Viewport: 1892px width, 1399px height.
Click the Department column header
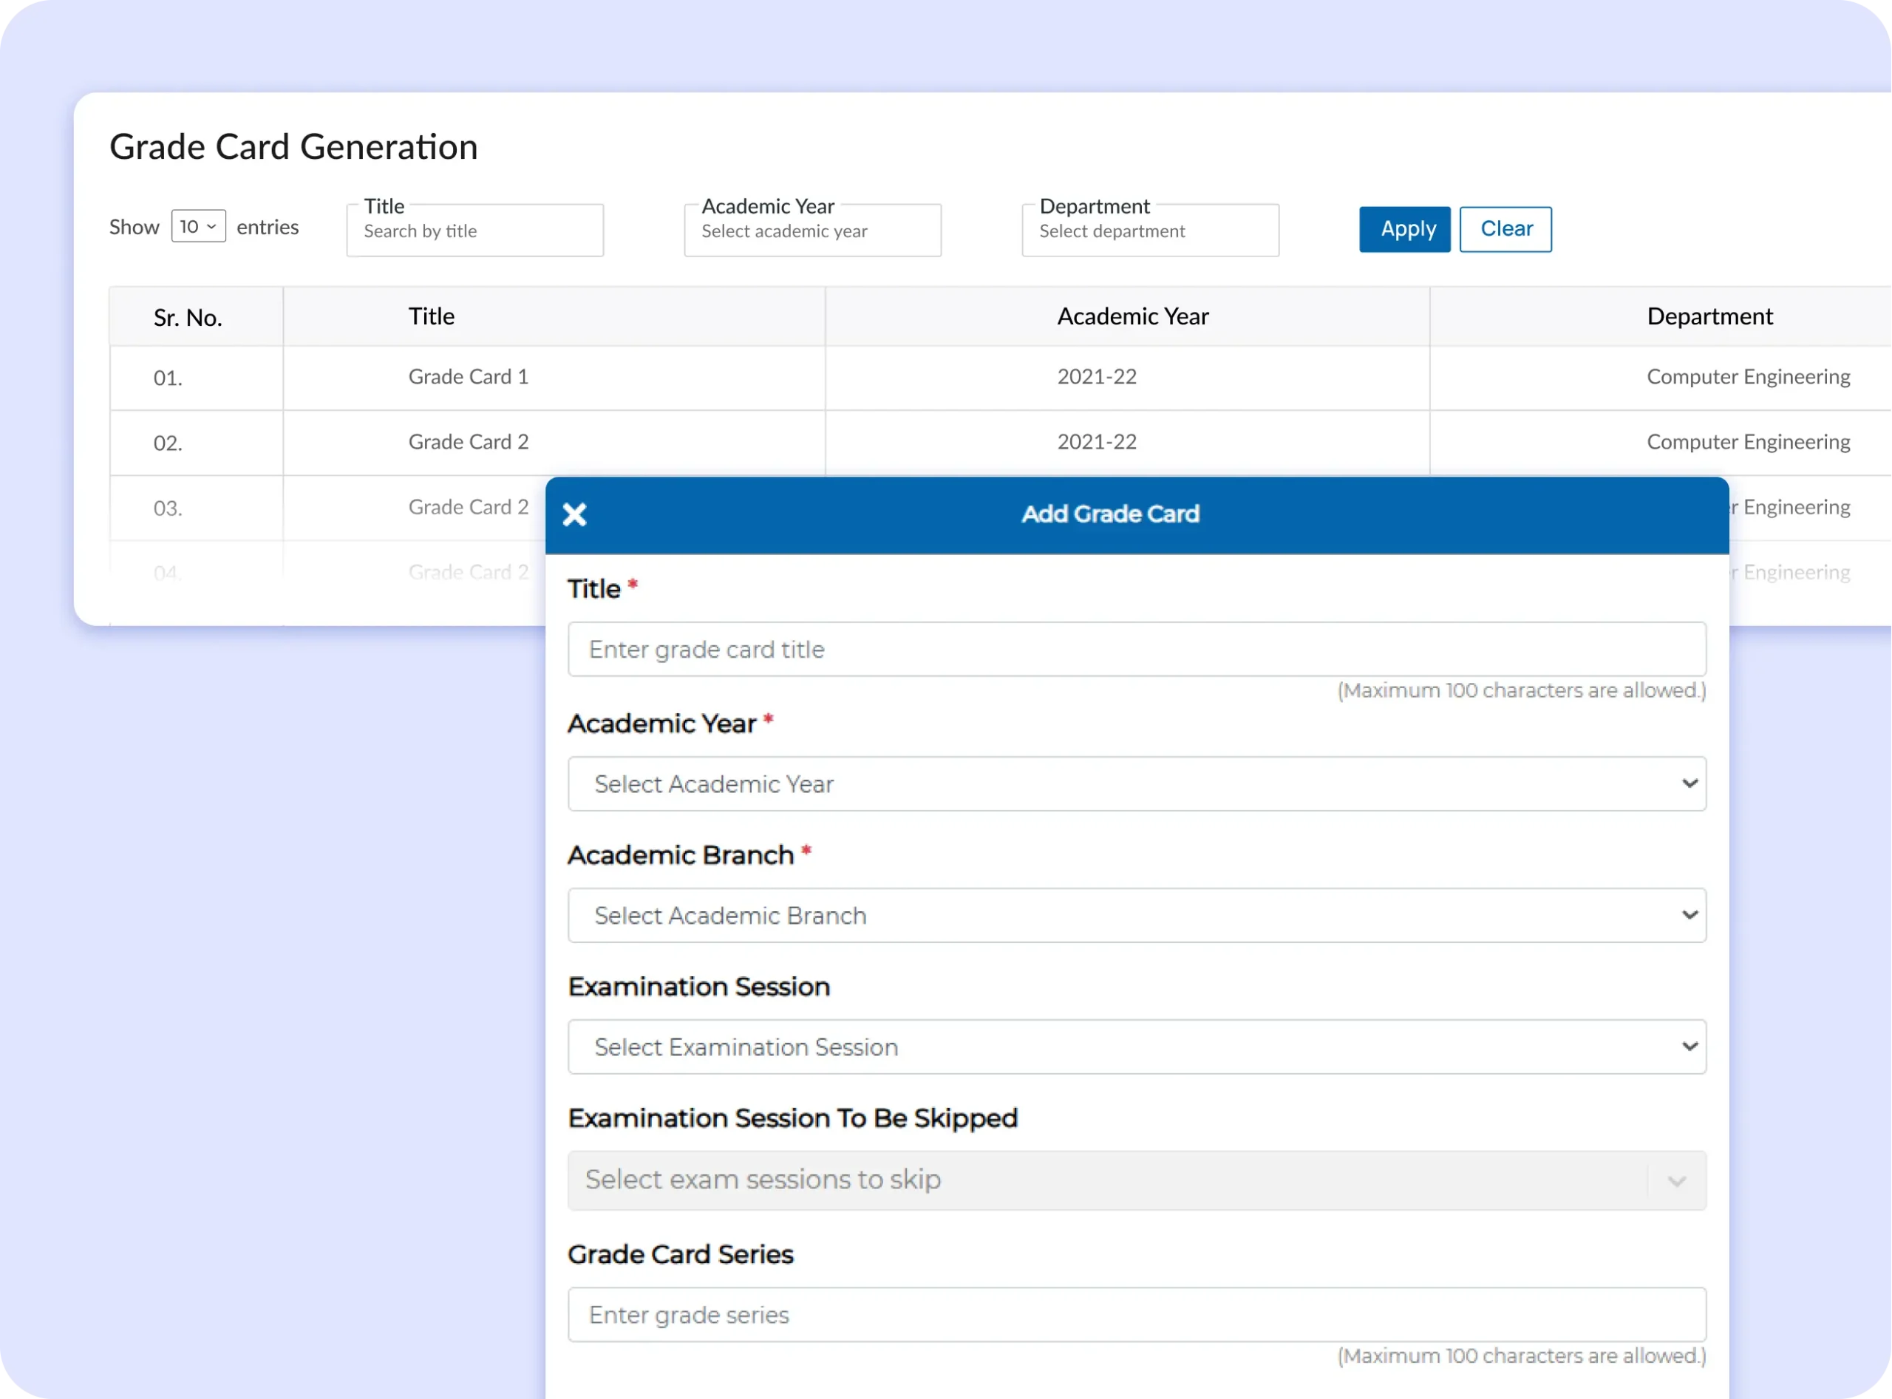[1709, 317]
